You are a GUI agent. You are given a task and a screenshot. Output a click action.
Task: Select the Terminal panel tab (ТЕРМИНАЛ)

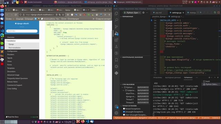(x=188, y=77)
